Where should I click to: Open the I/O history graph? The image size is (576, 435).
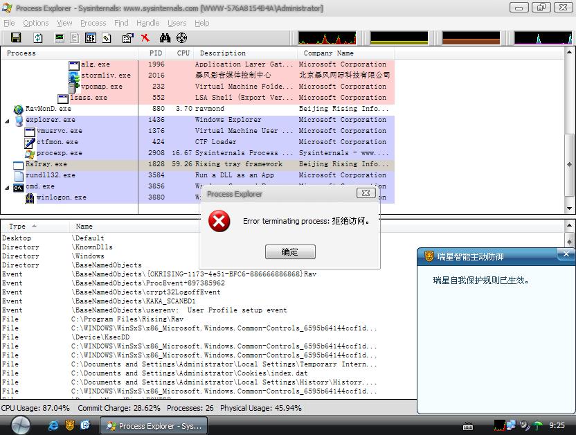[x=543, y=38]
